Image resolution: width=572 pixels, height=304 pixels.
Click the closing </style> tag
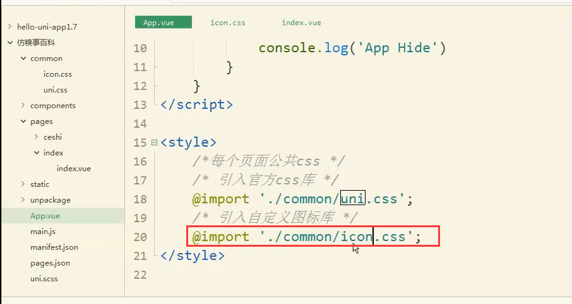(193, 256)
